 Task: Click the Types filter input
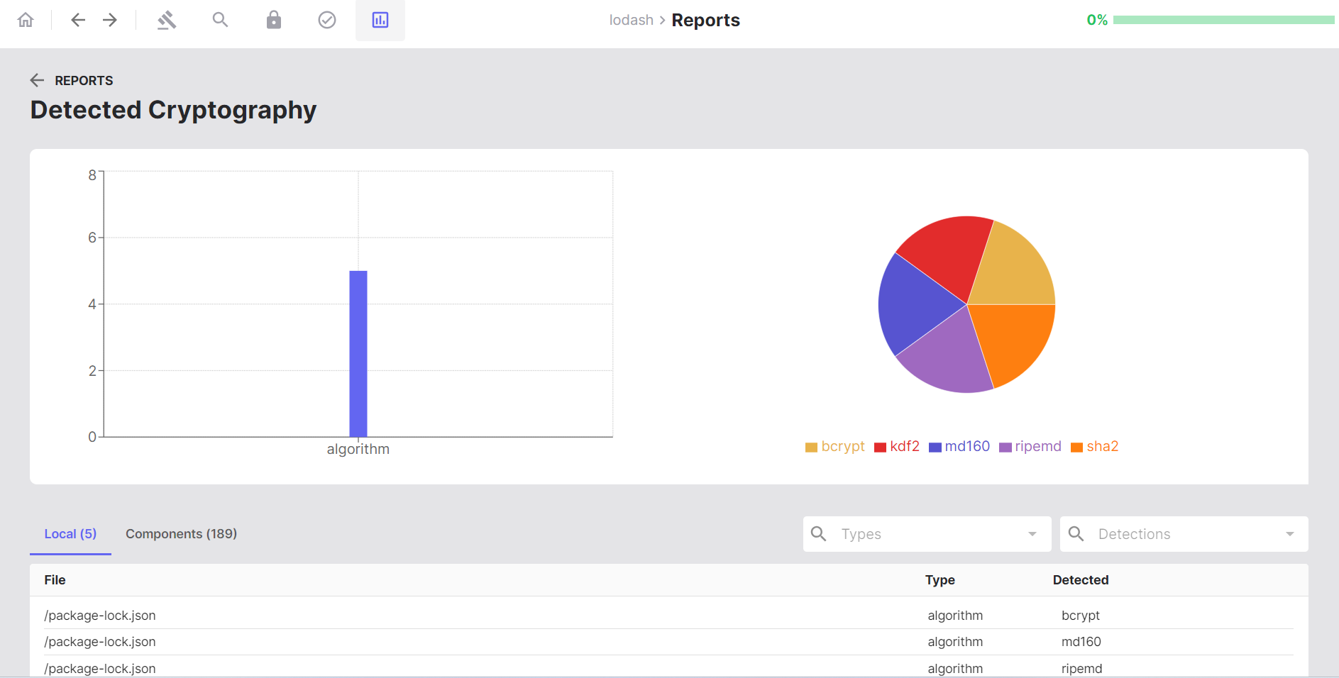pyautogui.click(x=927, y=534)
